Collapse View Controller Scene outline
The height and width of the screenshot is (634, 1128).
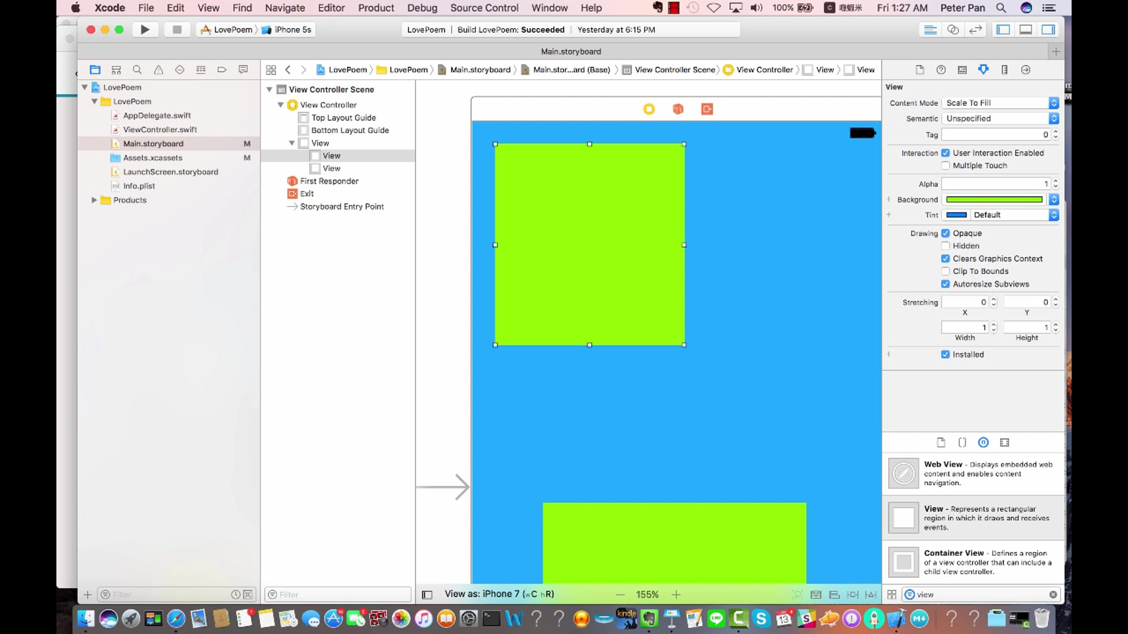269,89
